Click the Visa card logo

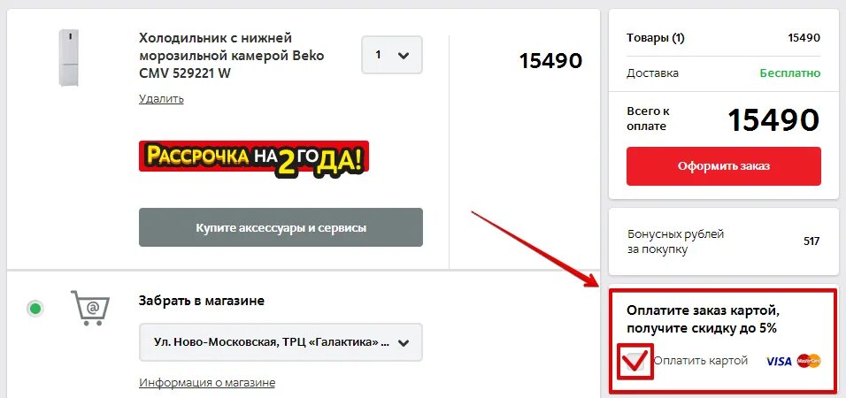pos(779,362)
